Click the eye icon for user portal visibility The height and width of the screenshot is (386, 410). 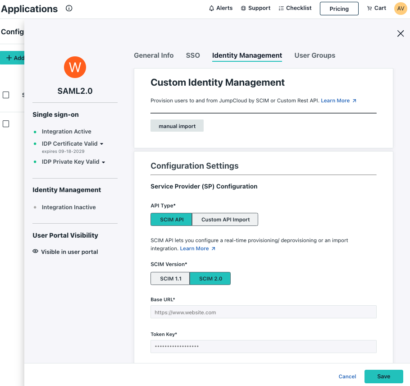point(35,251)
